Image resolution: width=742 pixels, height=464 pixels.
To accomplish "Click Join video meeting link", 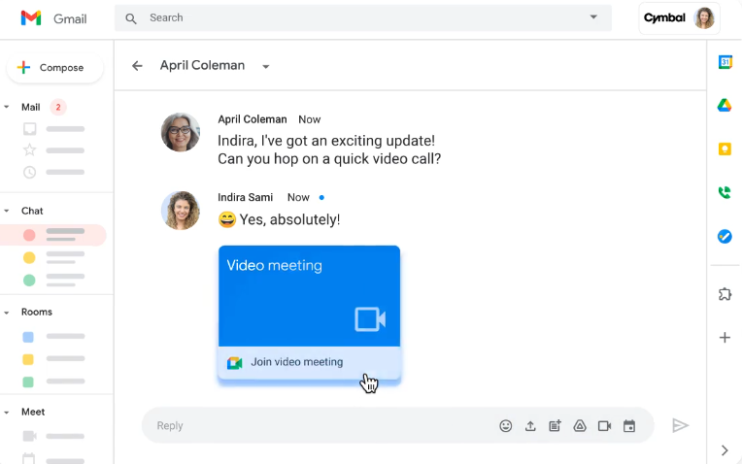I will (x=297, y=362).
